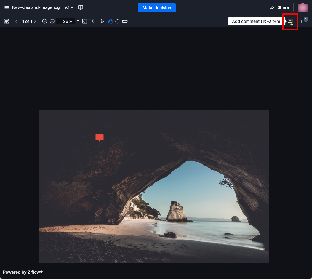Go to the next page arrow

click(x=35, y=21)
